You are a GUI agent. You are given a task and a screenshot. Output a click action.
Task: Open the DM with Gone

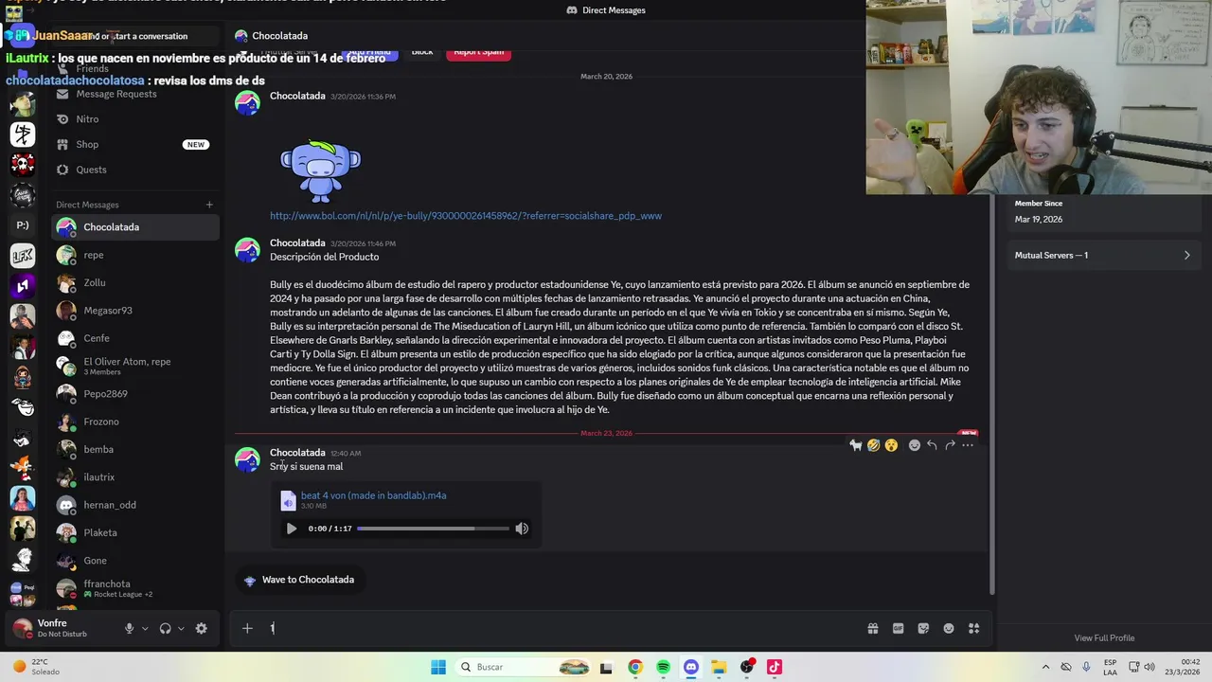134,561
